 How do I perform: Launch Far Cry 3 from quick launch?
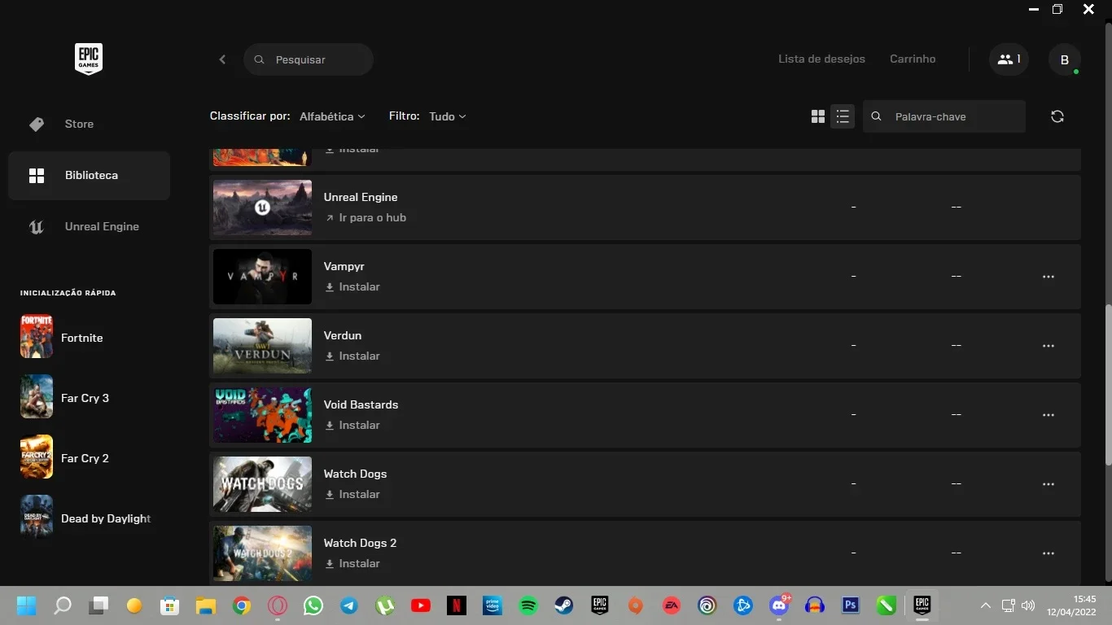coord(65,398)
